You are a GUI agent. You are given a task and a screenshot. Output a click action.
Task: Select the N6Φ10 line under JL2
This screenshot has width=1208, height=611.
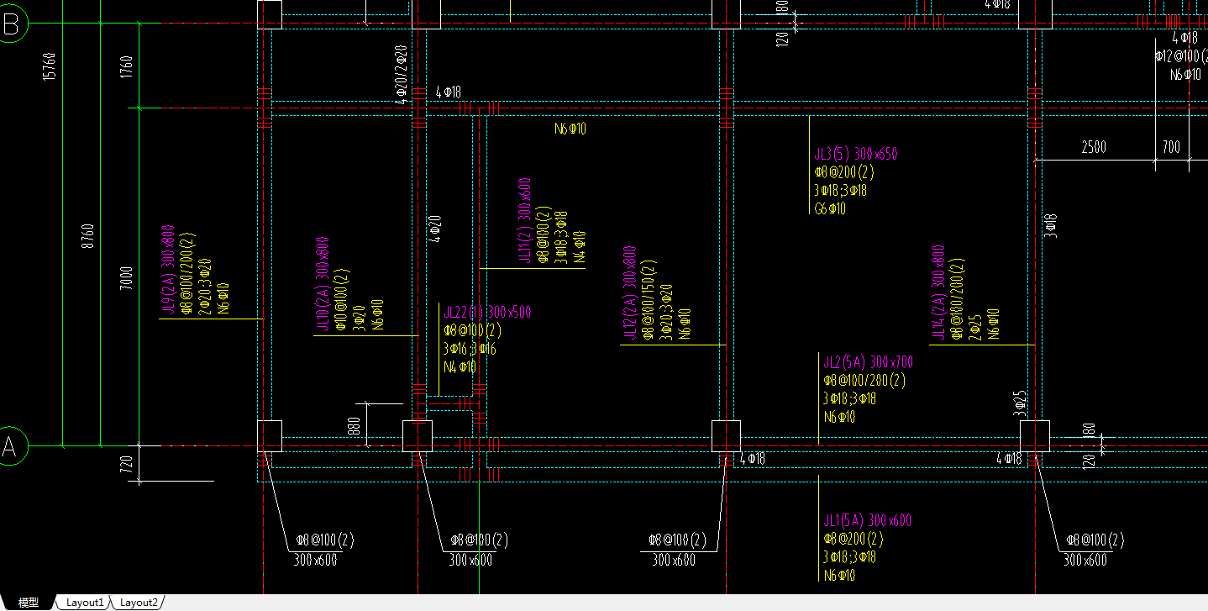click(840, 418)
